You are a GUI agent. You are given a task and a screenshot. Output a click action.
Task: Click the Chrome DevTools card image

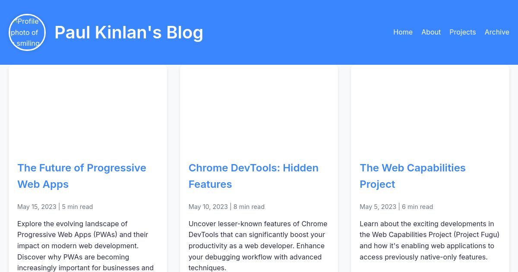259,110
